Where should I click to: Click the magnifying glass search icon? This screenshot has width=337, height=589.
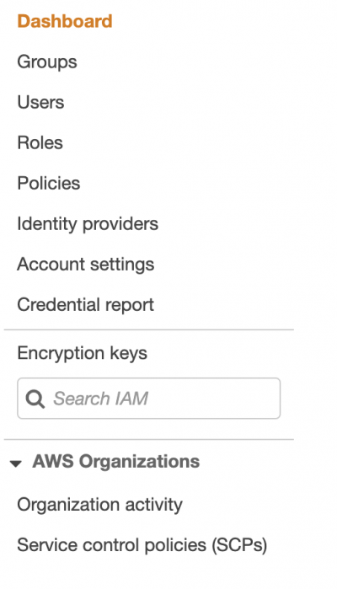tap(35, 399)
